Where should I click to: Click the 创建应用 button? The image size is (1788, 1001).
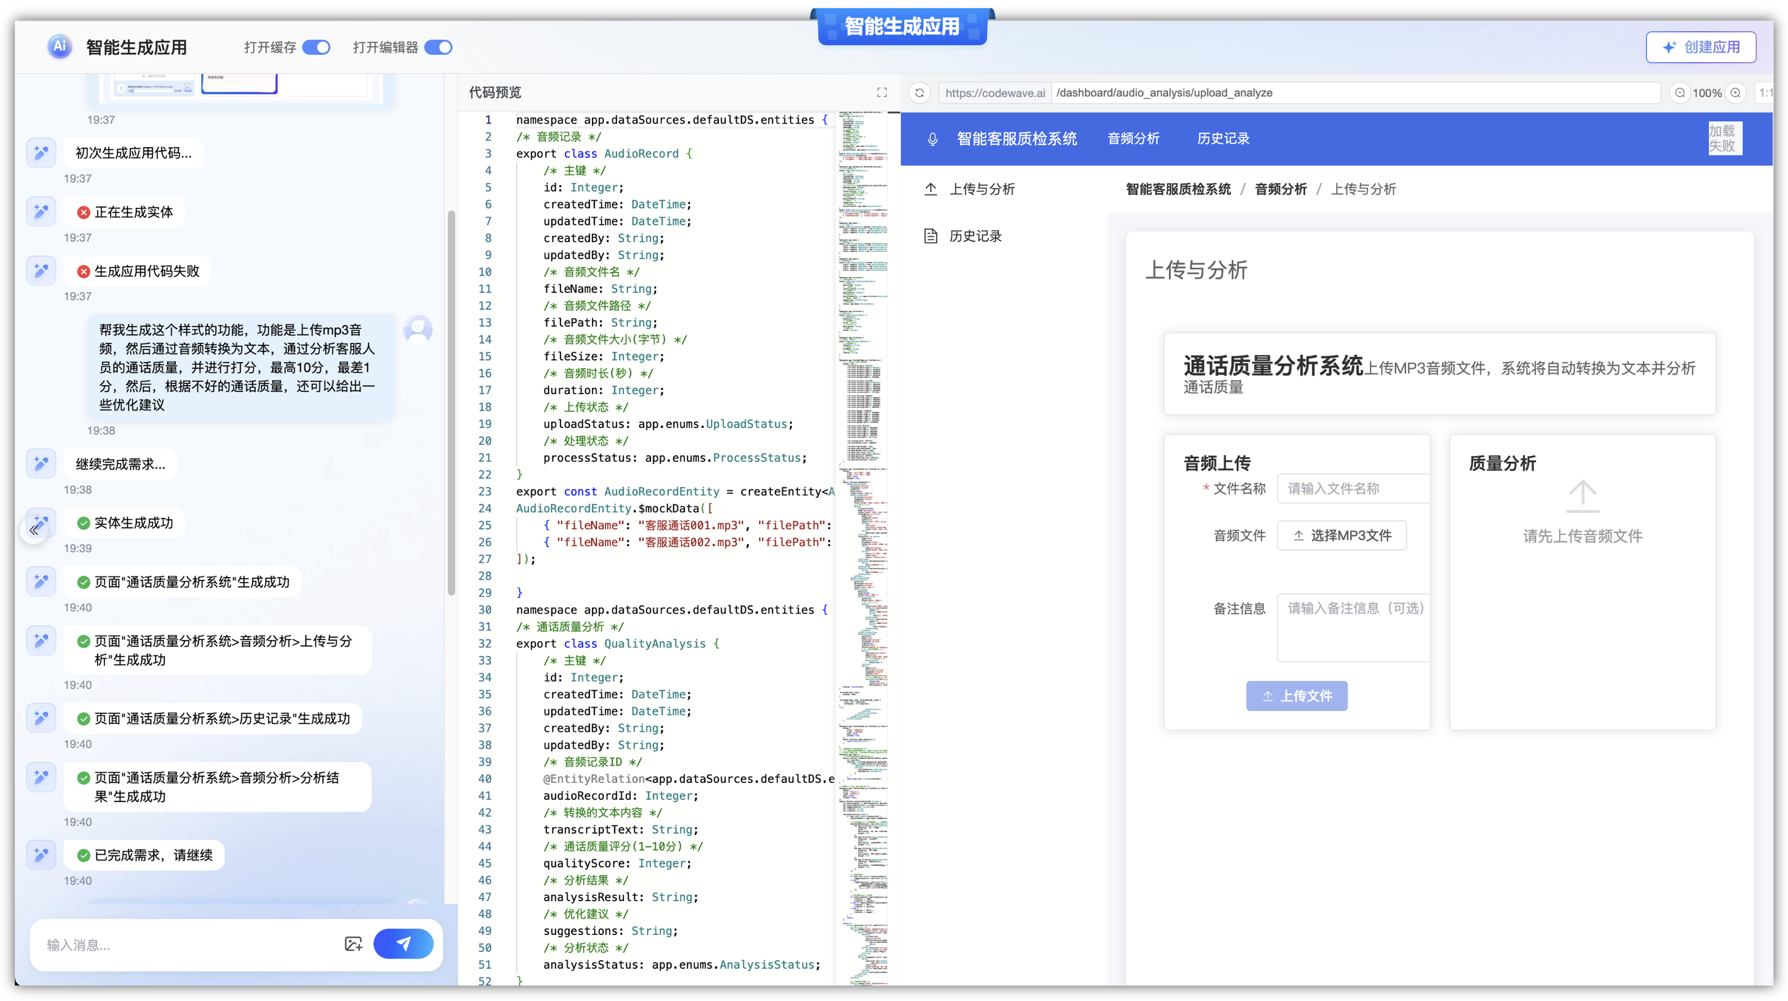[x=1700, y=46]
